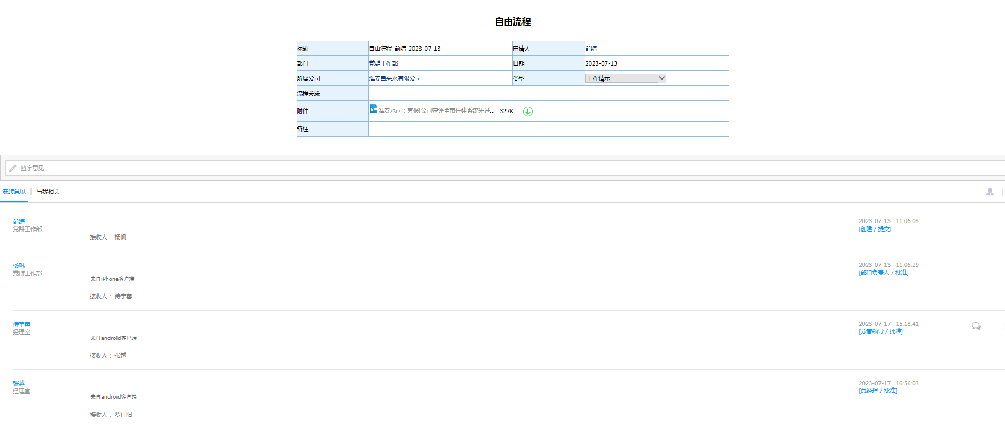Download the attachment using green arrow icon
1005x429 pixels.
tap(527, 112)
